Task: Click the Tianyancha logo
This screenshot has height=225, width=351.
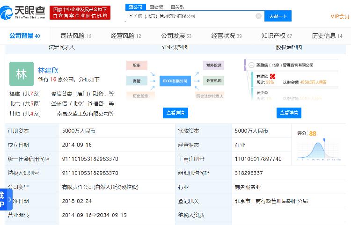Action: click(23, 12)
